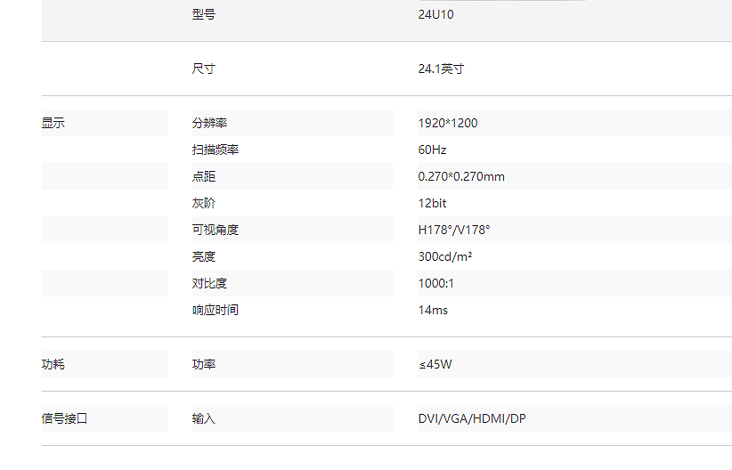Screen dimensions: 732x470
Task: Click the 可视角度 label
Action: pyautogui.click(x=216, y=230)
